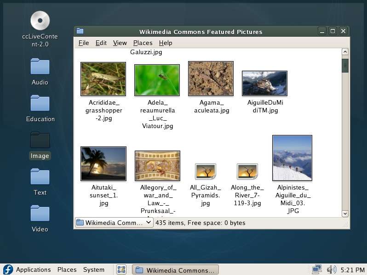Click the Fedora logo in the panel
The width and height of the screenshot is (367, 275).
pos(8,269)
